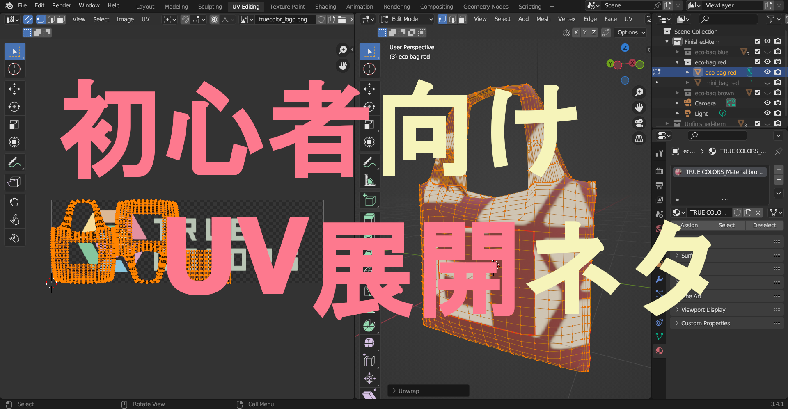Viewport: 788px width, 409px height.
Task: Select the Measure tool in 3D viewport
Action: [369, 180]
